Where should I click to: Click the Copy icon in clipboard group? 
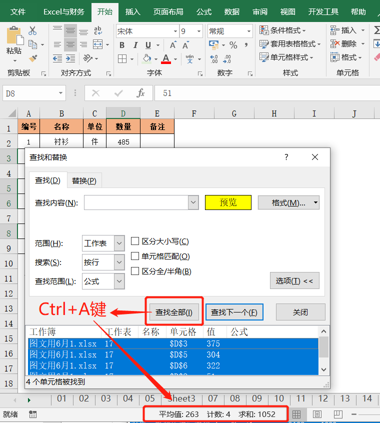[x=32, y=44]
